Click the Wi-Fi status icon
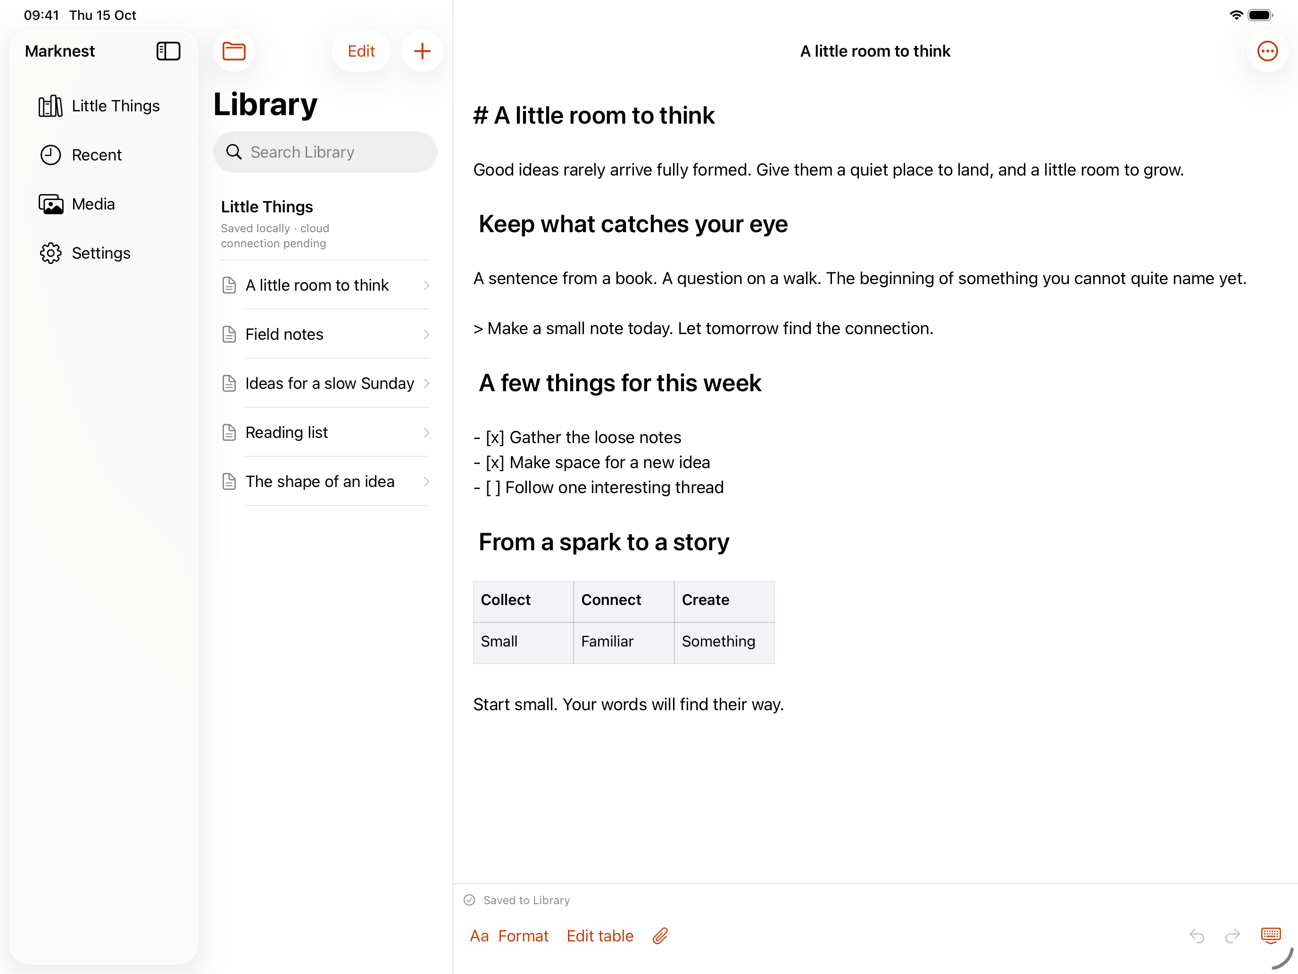The height and width of the screenshot is (974, 1298). coord(1235,15)
